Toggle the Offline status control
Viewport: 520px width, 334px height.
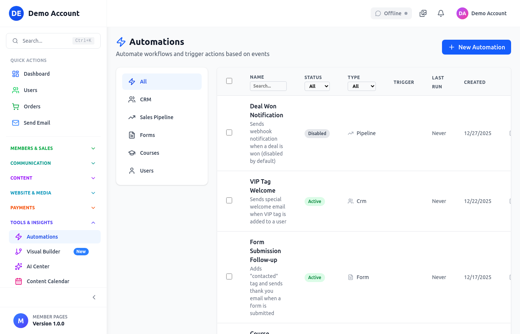(391, 13)
